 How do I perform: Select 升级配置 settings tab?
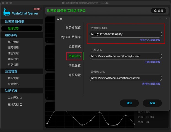74,75
